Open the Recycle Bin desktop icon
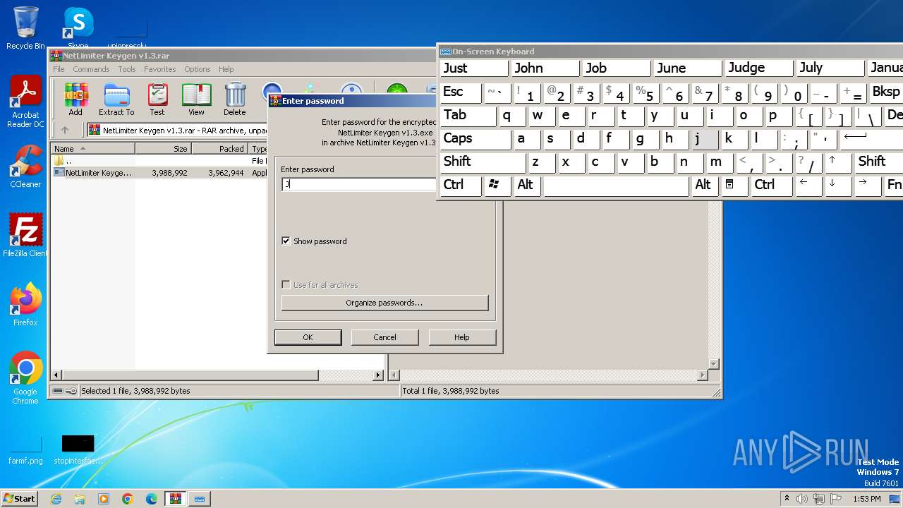 point(25,28)
